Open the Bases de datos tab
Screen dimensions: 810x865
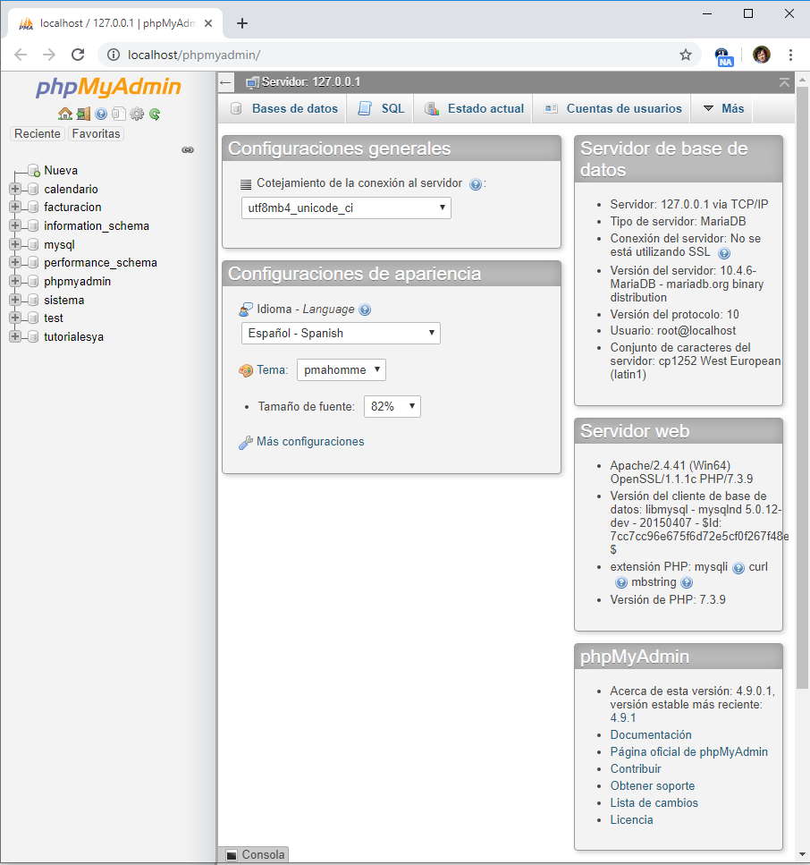click(284, 108)
